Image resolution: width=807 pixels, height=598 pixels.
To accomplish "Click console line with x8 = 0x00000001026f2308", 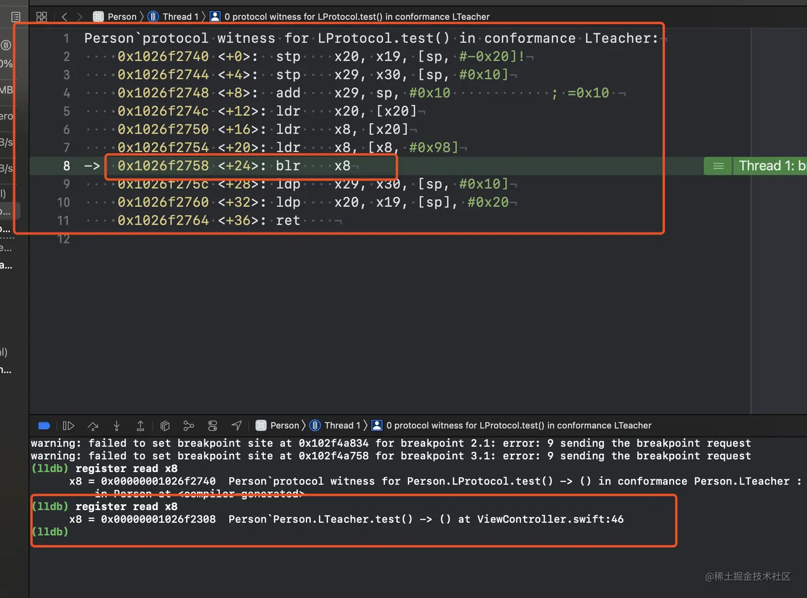I will pyautogui.click(x=346, y=519).
